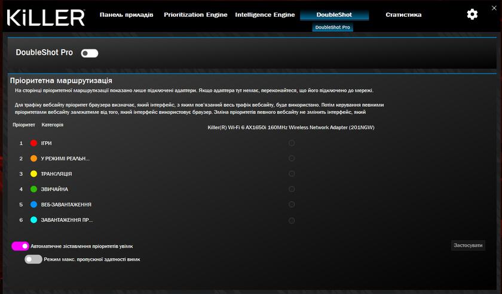Click the Killer logo
The height and width of the screenshot is (294, 502).
tap(46, 17)
